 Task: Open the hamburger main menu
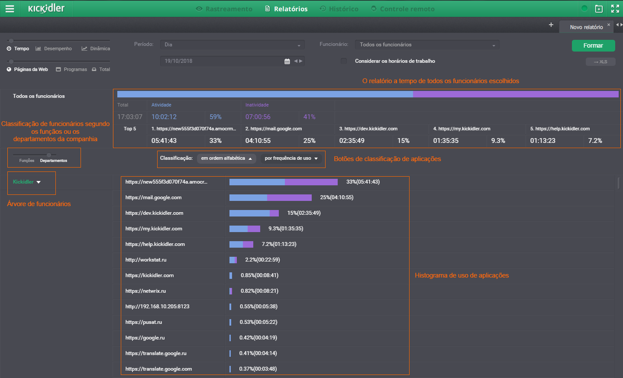coord(10,9)
